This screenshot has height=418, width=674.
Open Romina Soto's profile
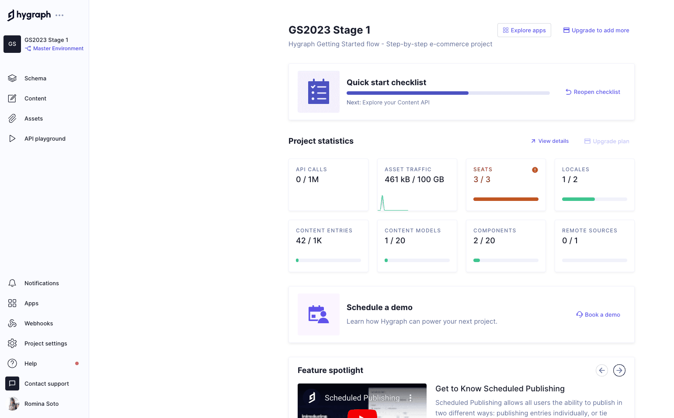tap(42, 404)
